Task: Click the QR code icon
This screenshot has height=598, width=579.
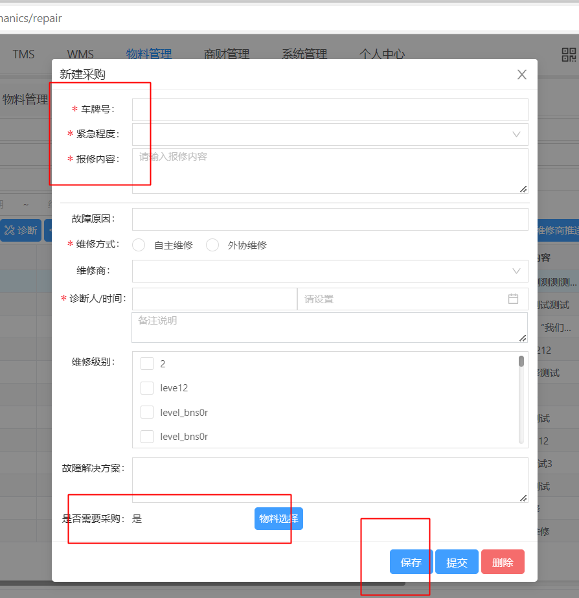Action: (x=568, y=55)
